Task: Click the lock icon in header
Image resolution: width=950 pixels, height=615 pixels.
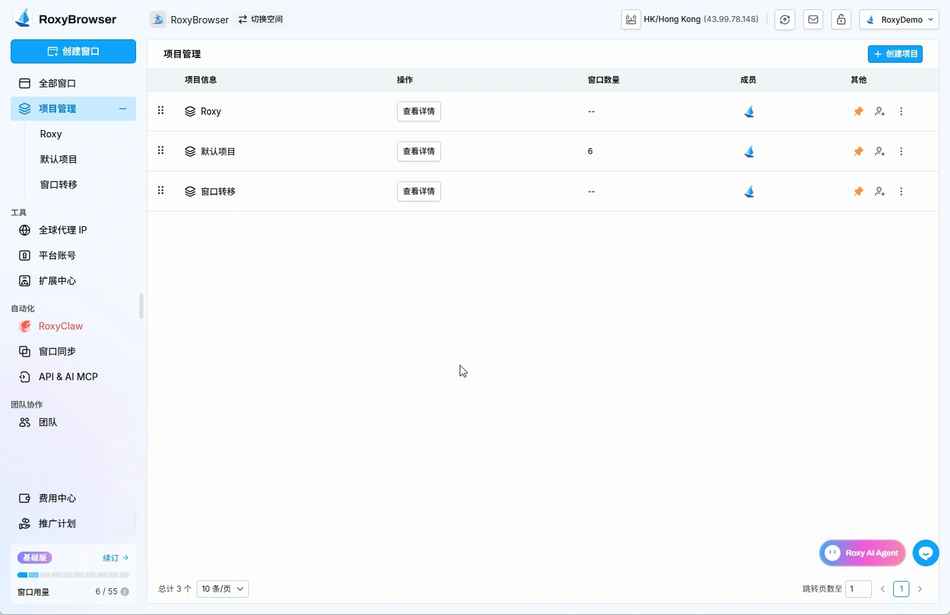Action: (841, 19)
